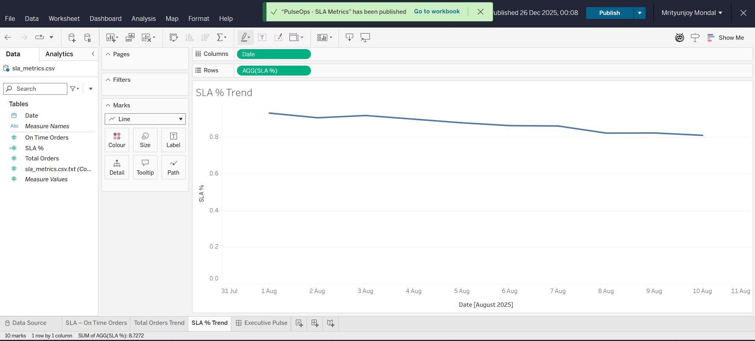This screenshot has height=341, width=755.
Task: Click the Download icon in toolbar
Action: tap(349, 37)
